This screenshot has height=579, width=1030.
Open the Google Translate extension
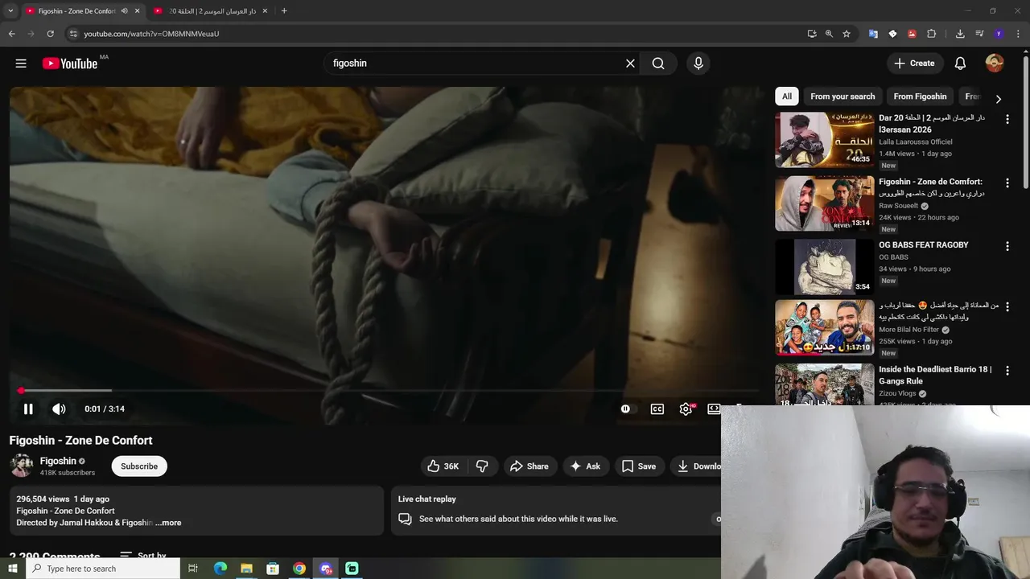point(873,34)
